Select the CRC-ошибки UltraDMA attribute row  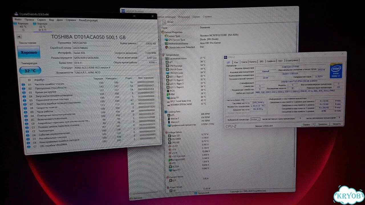pos(92,142)
